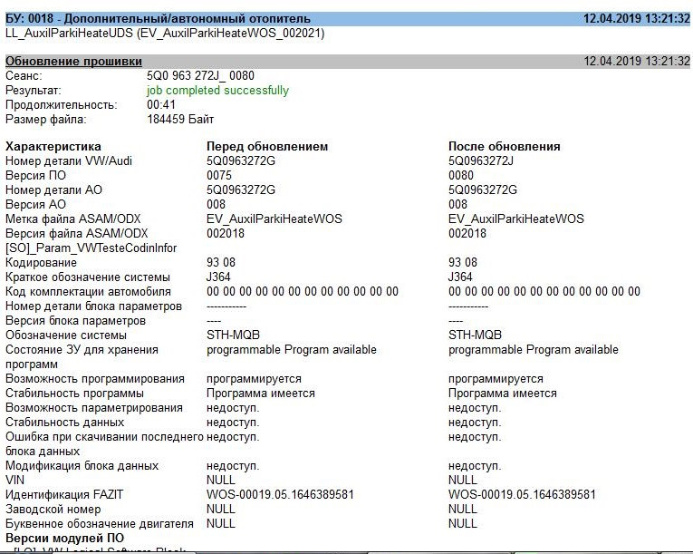This screenshot has height=554, width=693.
Task: Select the part number '5Q0963272J' after update
Action: (481, 161)
